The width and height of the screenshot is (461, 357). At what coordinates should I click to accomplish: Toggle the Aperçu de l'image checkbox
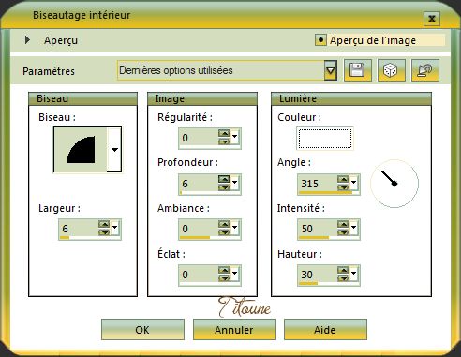pos(320,40)
